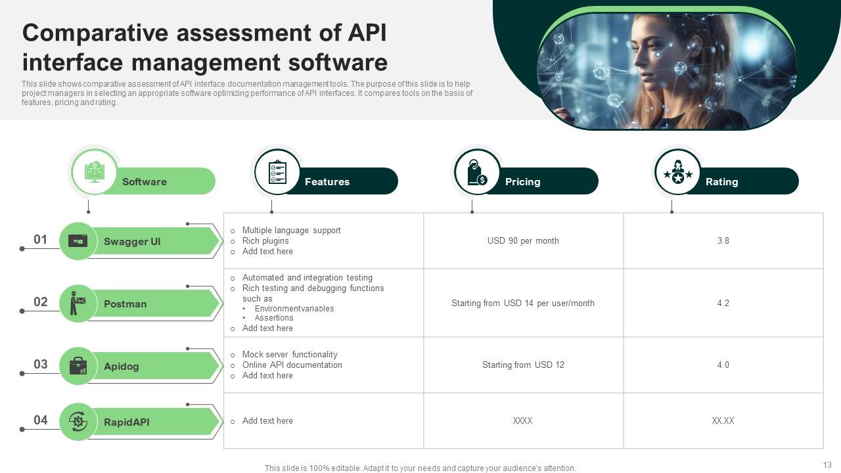Click the slide title heading text
The width and height of the screenshot is (841, 473).
[205, 48]
